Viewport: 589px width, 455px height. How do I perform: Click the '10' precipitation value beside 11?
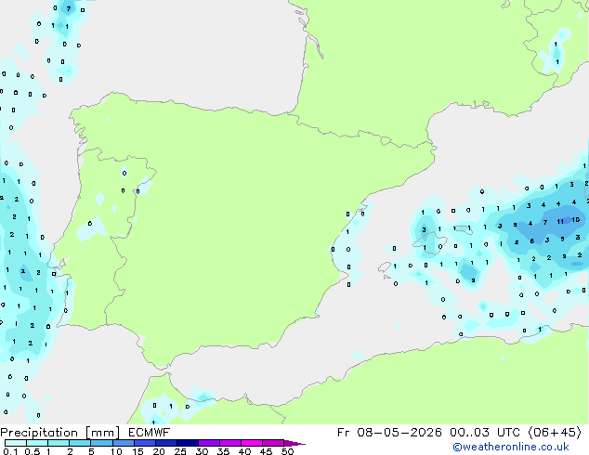click(575, 220)
